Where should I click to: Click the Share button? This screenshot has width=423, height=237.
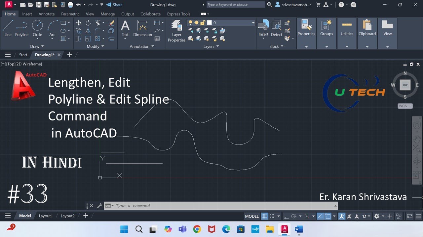click(x=114, y=5)
